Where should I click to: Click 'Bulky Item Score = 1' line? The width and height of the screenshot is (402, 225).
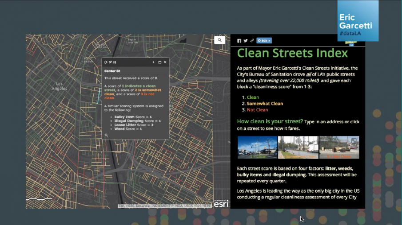click(x=133, y=117)
